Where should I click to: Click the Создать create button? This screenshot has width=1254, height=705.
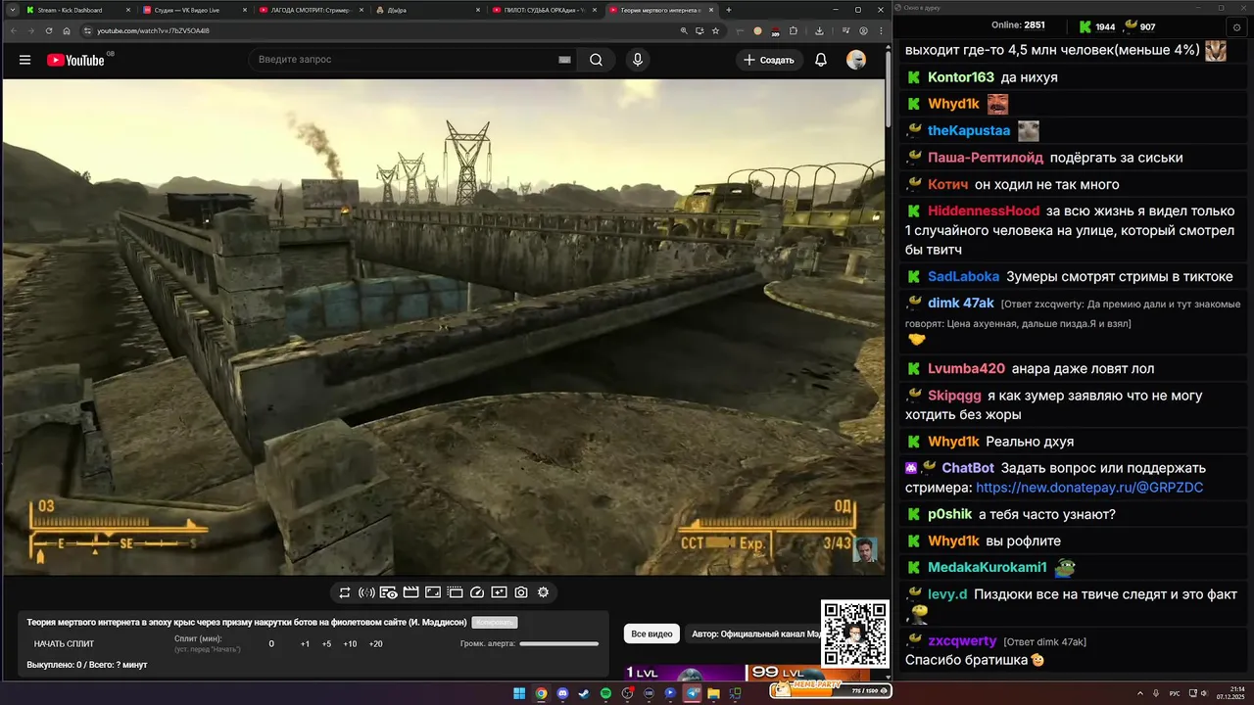pos(769,60)
